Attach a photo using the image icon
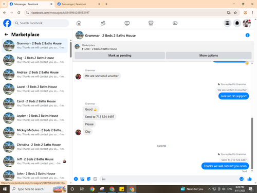 click(x=82, y=179)
